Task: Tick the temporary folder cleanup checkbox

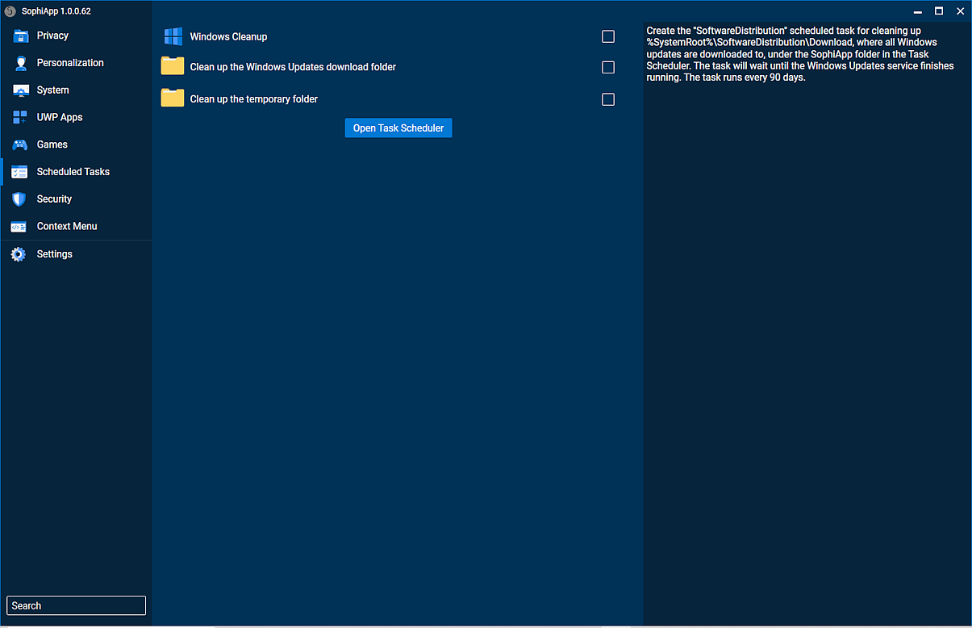Action: pyautogui.click(x=608, y=99)
